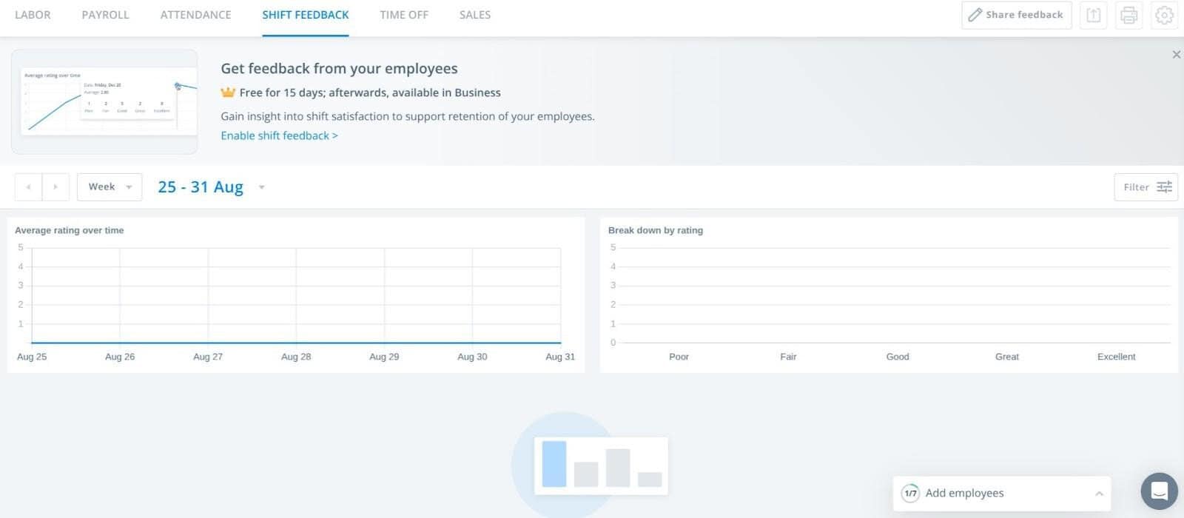Open the Attendance tab
This screenshot has width=1184, height=518.
tap(195, 15)
